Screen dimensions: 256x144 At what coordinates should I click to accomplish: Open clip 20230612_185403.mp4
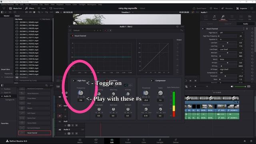29,22
